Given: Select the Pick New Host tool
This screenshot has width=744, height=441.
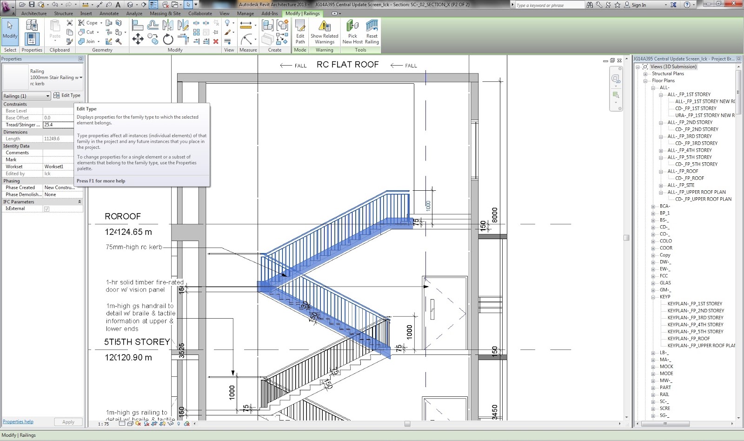Looking at the screenshot, I should click(352, 32).
